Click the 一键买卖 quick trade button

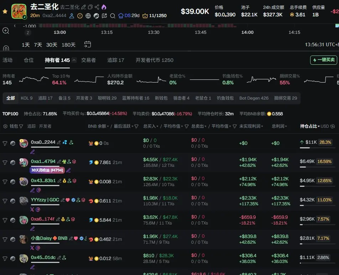(324, 60)
